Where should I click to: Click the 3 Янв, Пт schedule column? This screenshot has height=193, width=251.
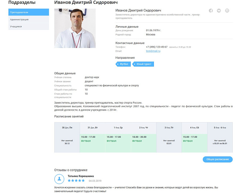click(x=169, y=137)
